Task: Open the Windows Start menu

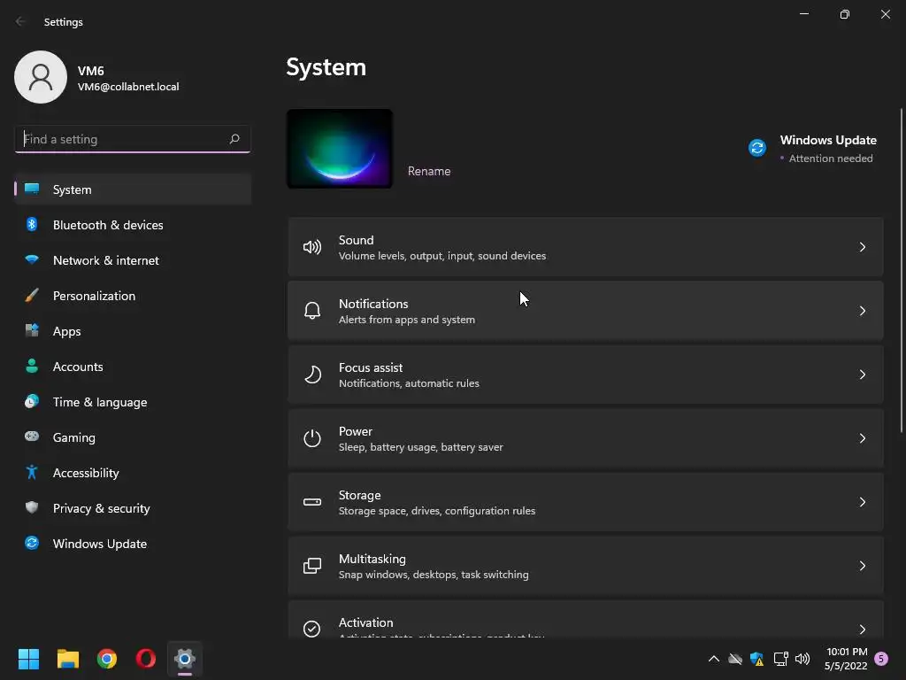Action: coord(28,659)
